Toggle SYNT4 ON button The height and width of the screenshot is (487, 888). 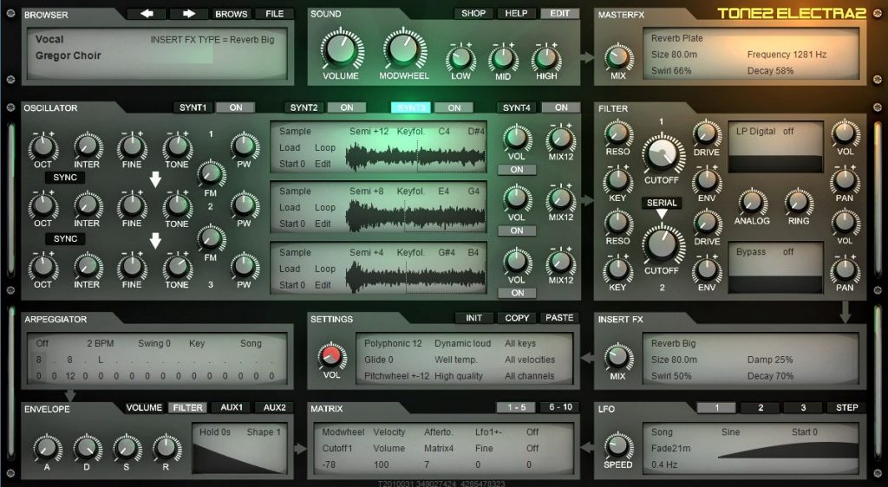tap(561, 107)
